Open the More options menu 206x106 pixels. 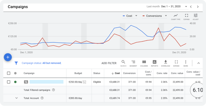pyautogui.click(x=186, y=63)
